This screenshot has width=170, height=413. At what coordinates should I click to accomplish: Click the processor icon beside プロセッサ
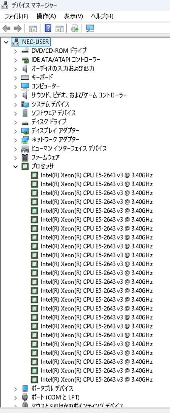(x=25, y=166)
